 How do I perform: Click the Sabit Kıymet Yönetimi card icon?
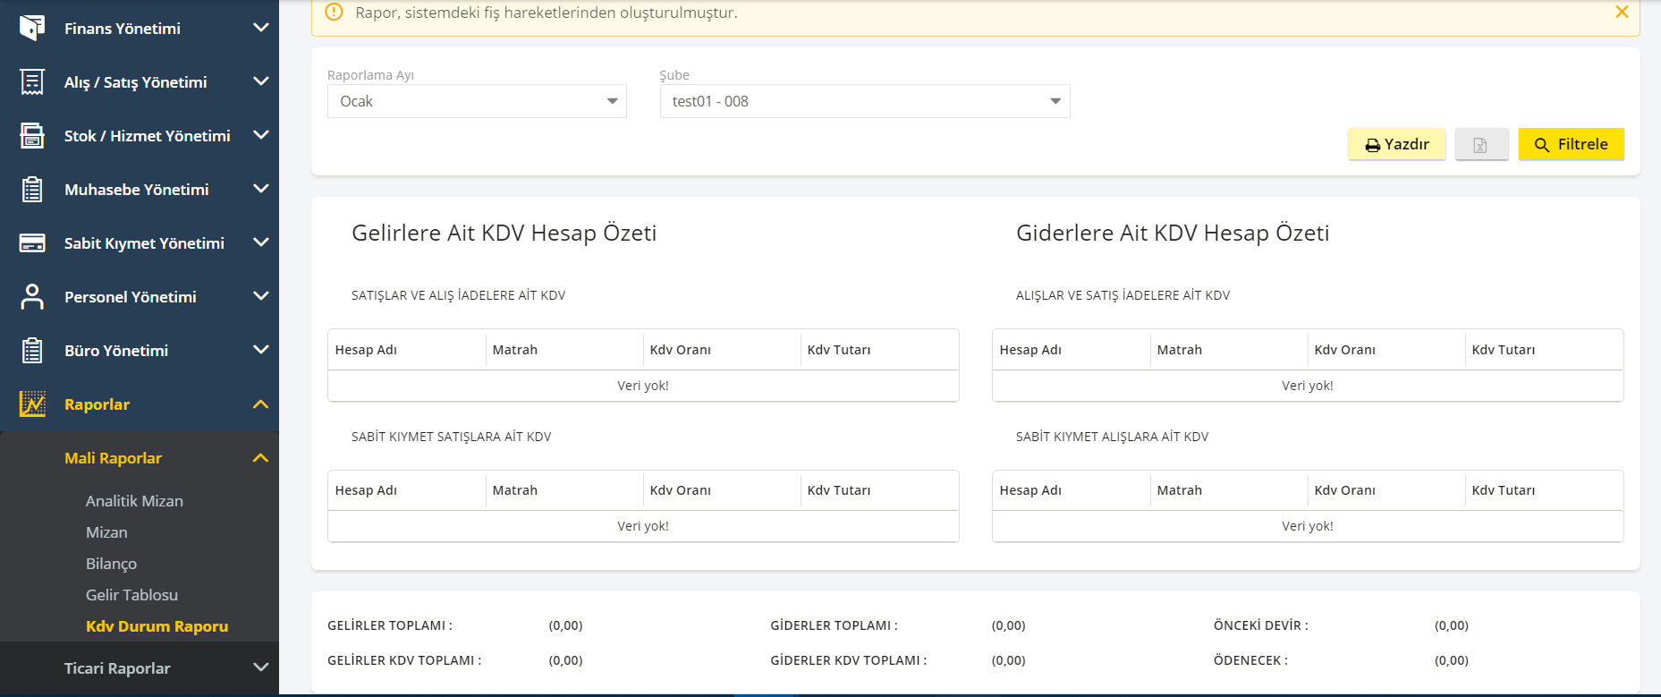tap(32, 243)
